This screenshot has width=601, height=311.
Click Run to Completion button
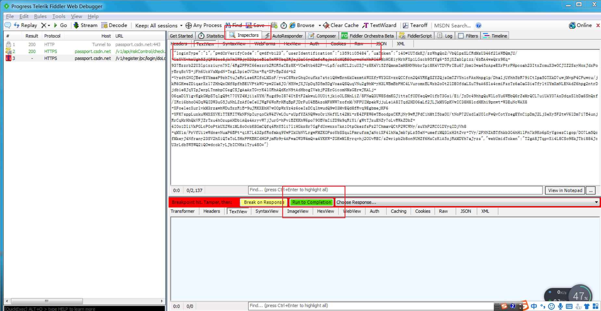pyautogui.click(x=312, y=202)
